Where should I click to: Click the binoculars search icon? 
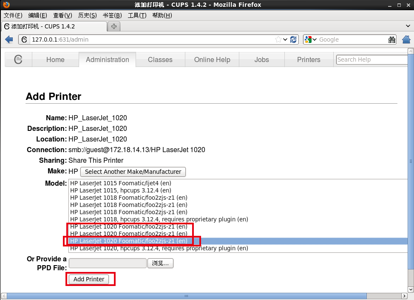pyautogui.click(x=392, y=40)
